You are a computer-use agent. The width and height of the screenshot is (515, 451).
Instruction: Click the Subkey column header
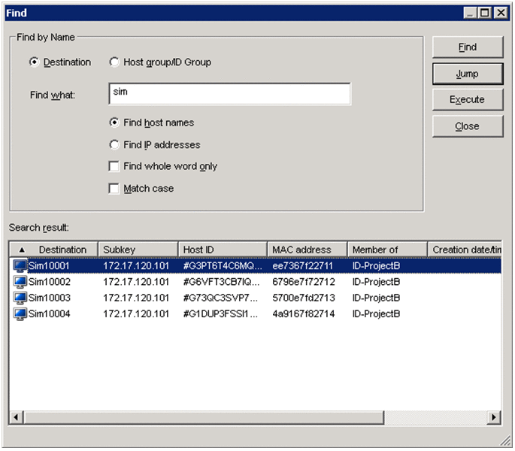tap(138, 250)
